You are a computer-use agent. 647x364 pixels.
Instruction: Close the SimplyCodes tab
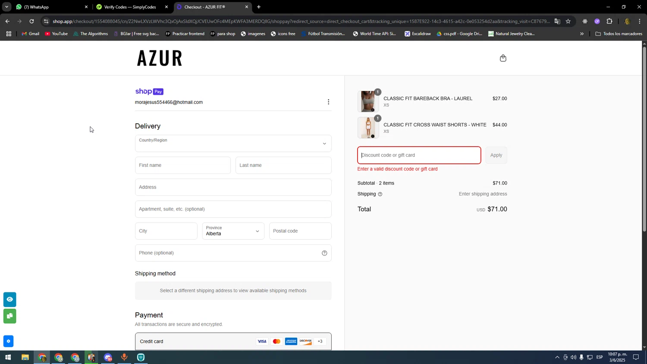(x=166, y=7)
